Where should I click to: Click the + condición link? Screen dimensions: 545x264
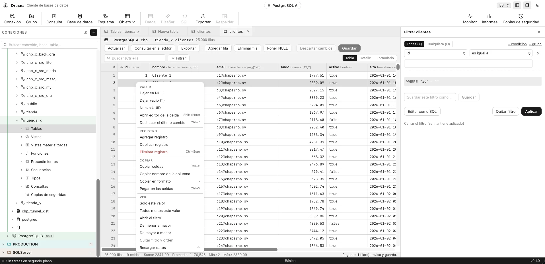click(x=517, y=44)
